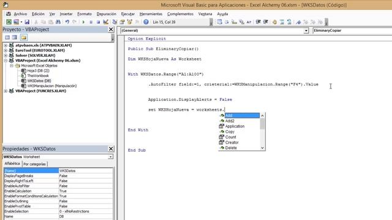Viewport: 392px width, 220px height.
Task: Open the Ventana menu
Action: coord(205,14)
